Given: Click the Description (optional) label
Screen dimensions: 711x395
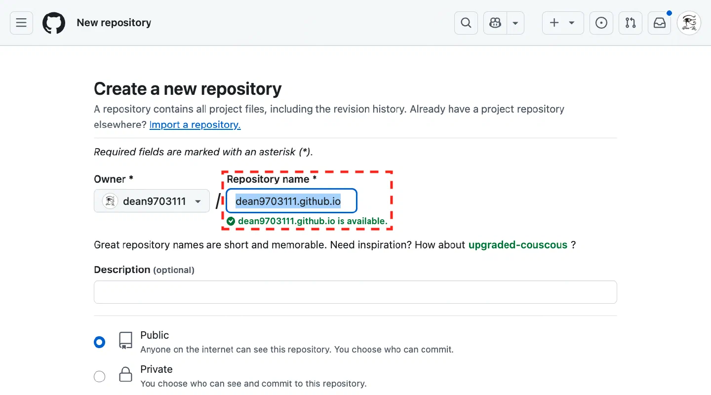Looking at the screenshot, I should pyautogui.click(x=144, y=270).
